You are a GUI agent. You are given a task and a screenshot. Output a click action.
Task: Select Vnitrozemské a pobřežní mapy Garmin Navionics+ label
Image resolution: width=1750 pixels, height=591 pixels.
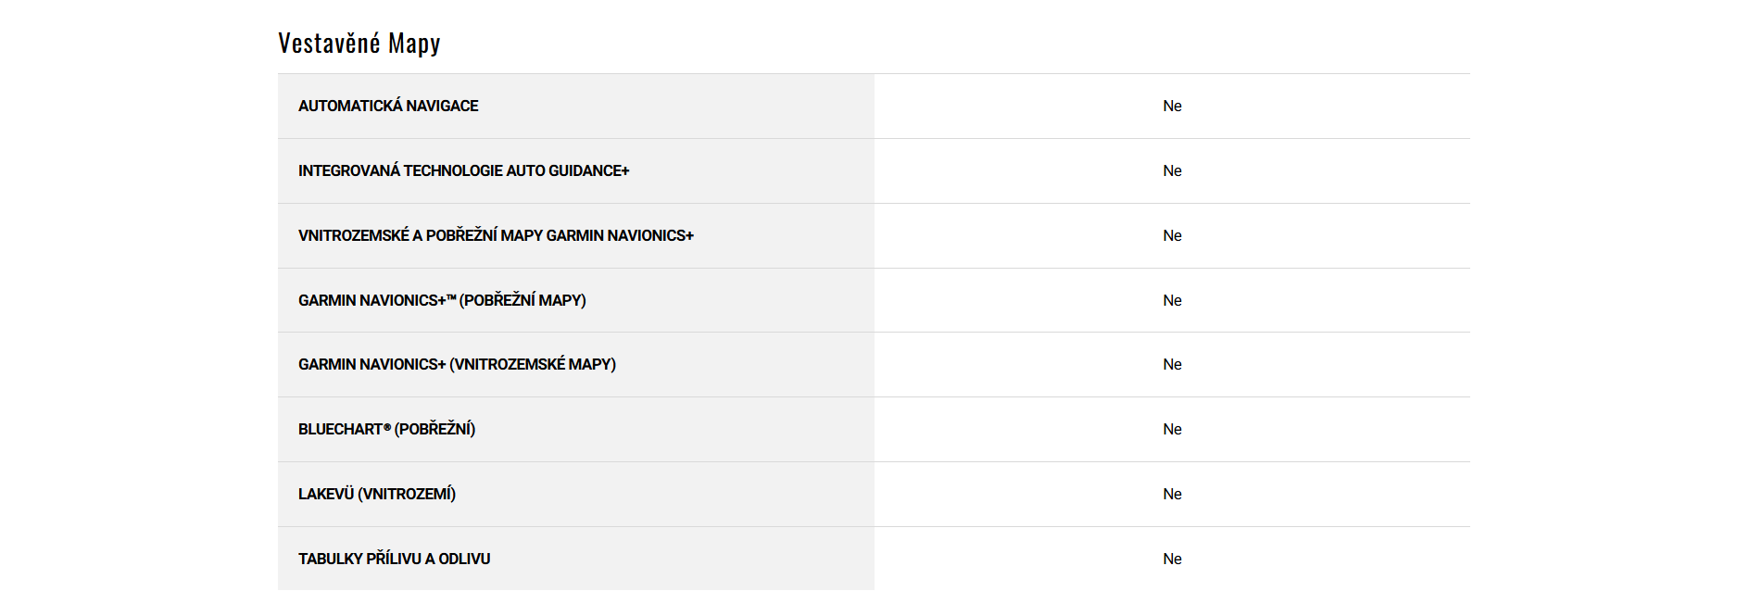(496, 236)
